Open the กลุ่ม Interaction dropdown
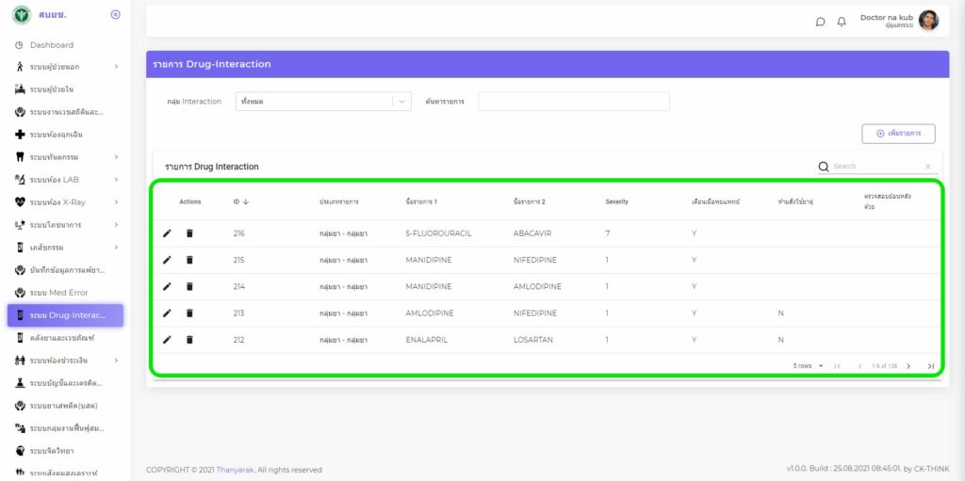The height and width of the screenshot is (481, 965). (x=322, y=102)
